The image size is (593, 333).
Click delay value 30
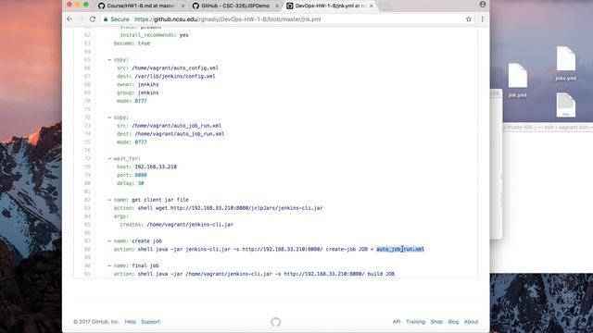(141, 183)
